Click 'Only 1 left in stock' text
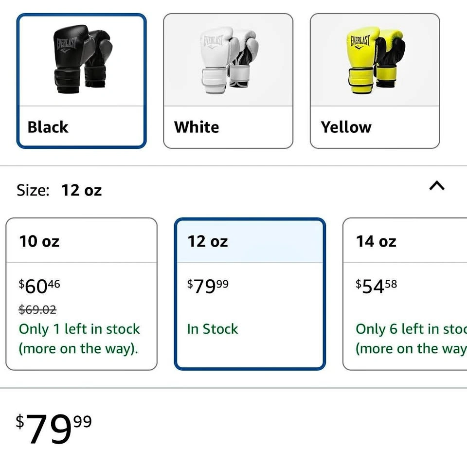The image size is (467, 467). [x=79, y=329]
